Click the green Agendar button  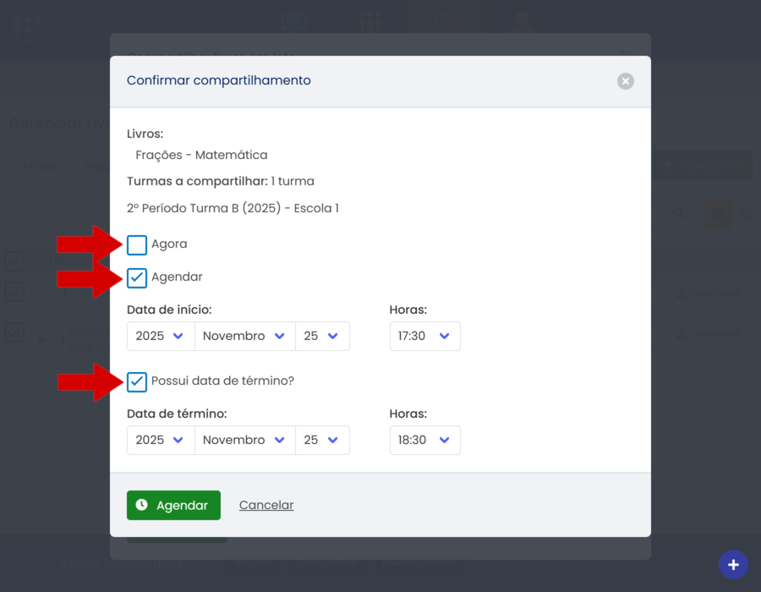click(173, 505)
